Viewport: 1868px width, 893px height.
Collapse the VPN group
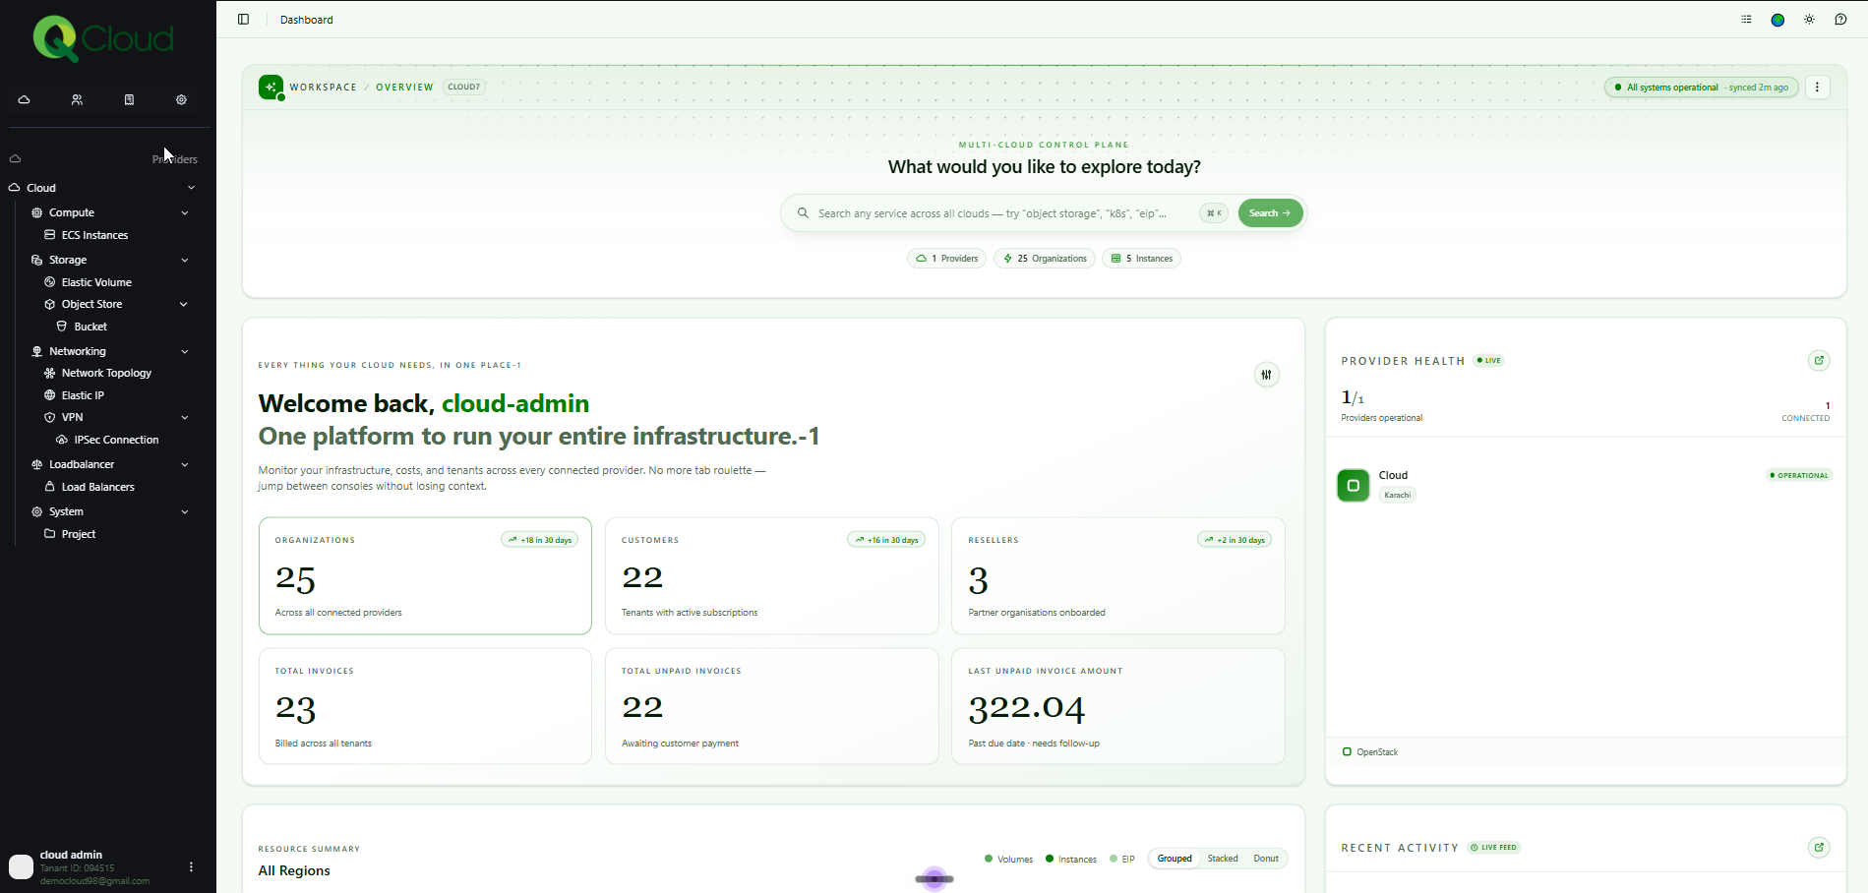(x=184, y=417)
